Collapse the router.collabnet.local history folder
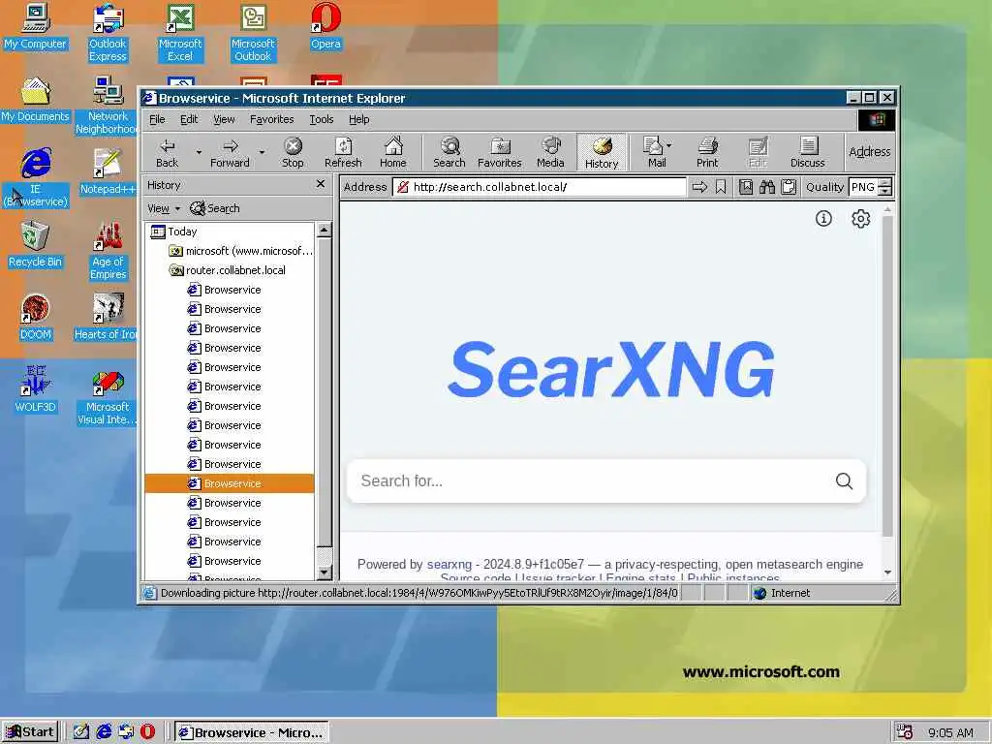Image resolution: width=992 pixels, height=744 pixels. point(227,270)
